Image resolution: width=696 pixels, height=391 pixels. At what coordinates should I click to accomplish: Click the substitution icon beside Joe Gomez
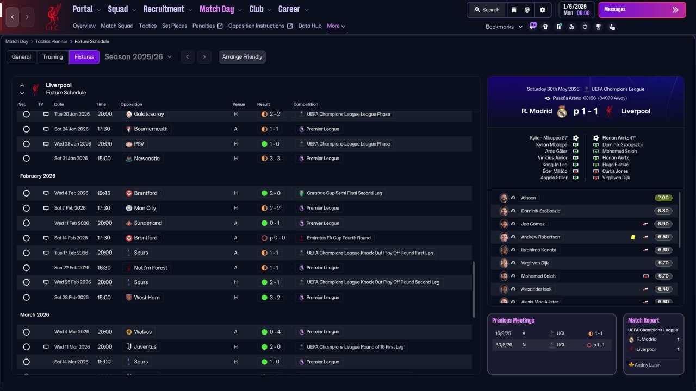(x=646, y=224)
